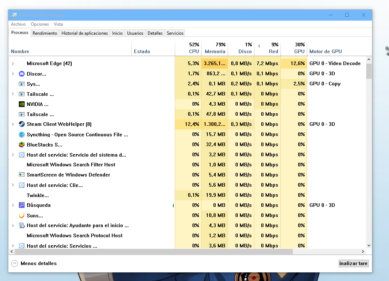This screenshot has height=281, width=389.
Task: Expand the Discord process group
Action: coord(13,74)
